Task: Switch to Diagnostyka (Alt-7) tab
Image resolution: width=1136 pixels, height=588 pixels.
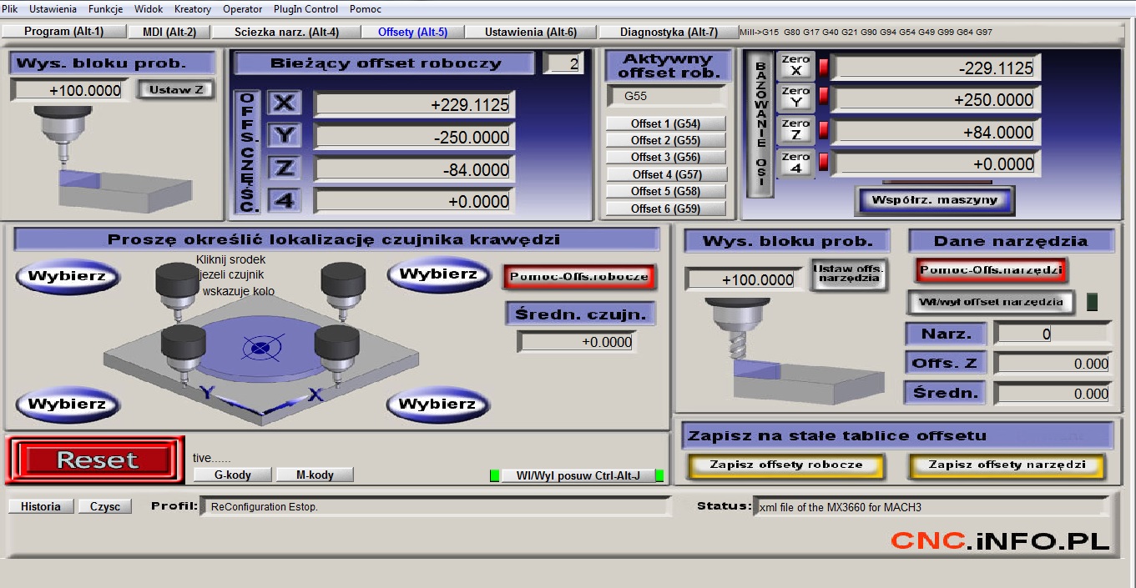Action: (x=669, y=32)
